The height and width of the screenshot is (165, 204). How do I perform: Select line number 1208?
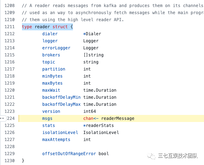click(x=10, y=6)
